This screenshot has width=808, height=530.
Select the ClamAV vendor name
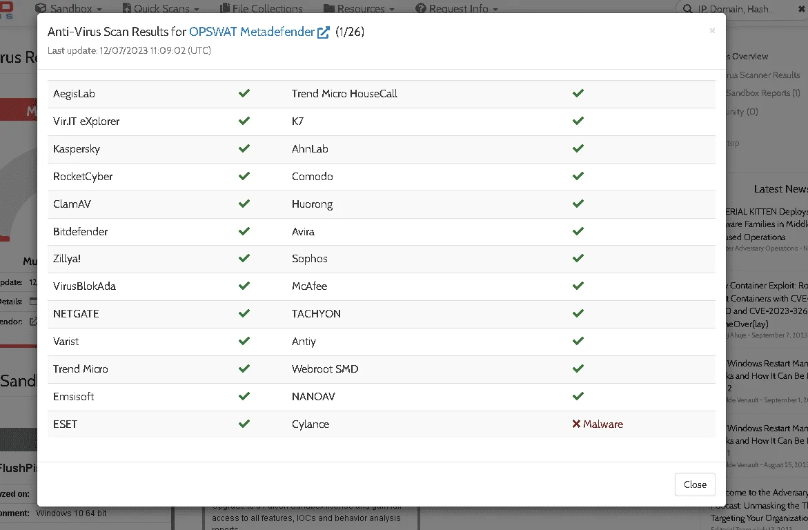[72, 204]
